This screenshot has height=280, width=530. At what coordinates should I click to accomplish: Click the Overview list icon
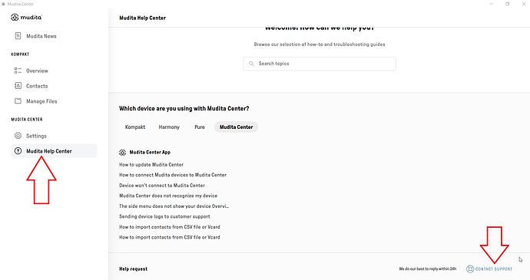[18, 71]
